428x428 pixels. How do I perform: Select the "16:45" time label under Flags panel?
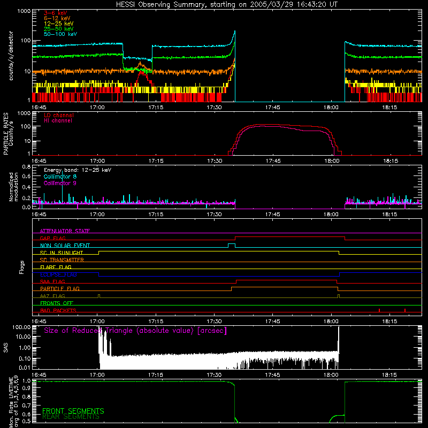[39, 322]
